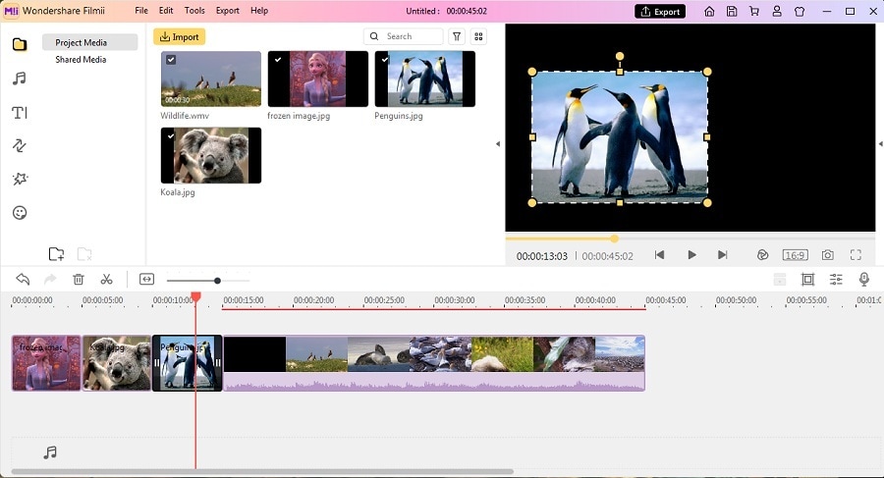Select the Wildlife video clip on timeline
The height and width of the screenshot is (478, 884).
point(434,363)
